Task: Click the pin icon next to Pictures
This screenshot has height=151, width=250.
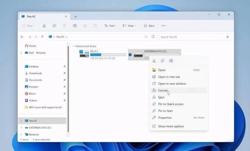Action: coord(64,87)
